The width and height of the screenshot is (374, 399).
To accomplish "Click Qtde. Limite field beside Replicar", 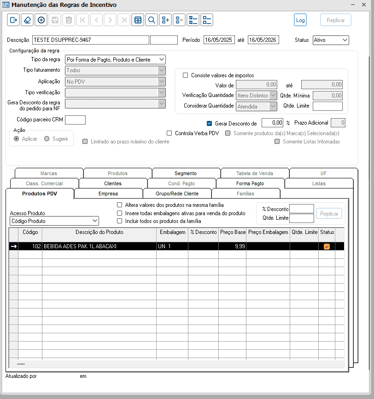I will (302, 218).
